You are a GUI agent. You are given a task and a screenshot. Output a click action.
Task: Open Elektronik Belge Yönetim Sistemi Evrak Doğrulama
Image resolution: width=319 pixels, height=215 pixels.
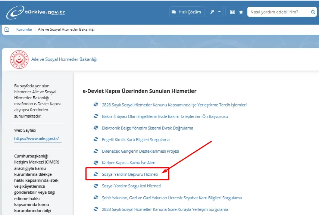tap(147, 128)
